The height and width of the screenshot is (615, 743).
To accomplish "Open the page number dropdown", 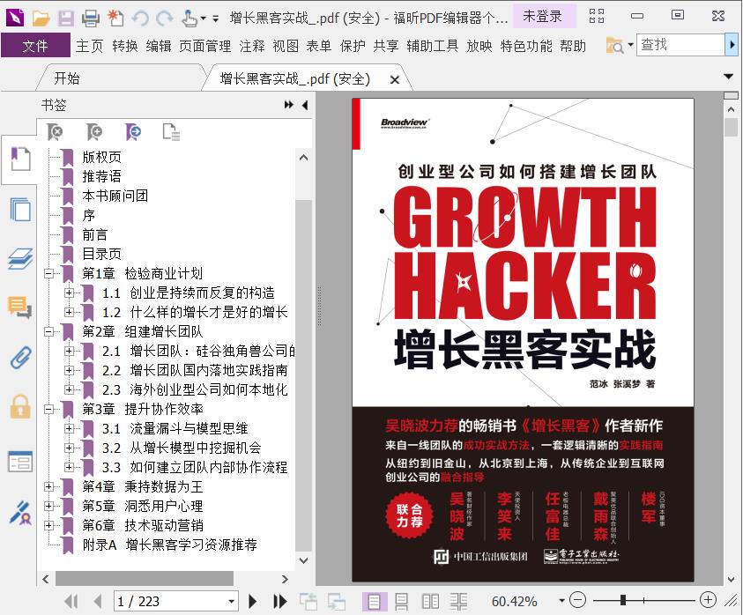I will [x=231, y=601].
